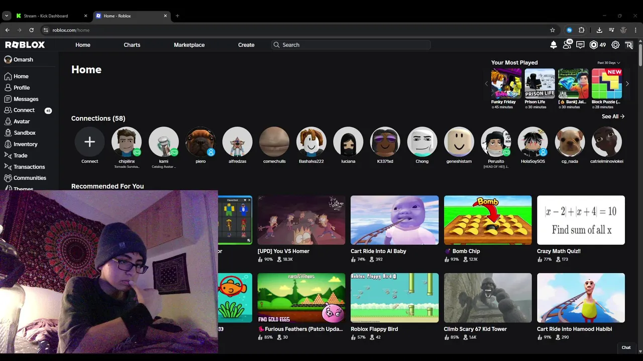
Task: Open the Chrome three-dot menu
Action: (635, 30)
